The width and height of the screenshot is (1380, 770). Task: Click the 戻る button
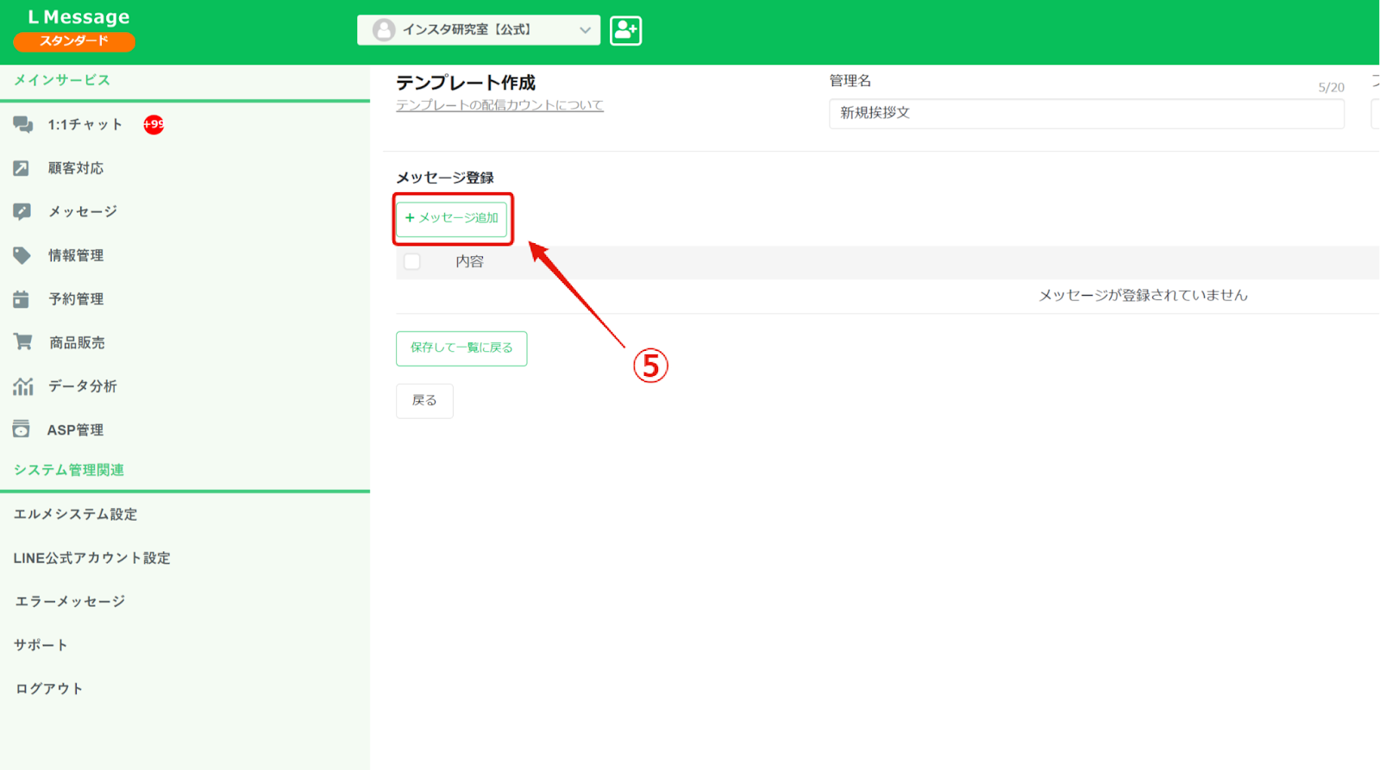click(424, 401)
